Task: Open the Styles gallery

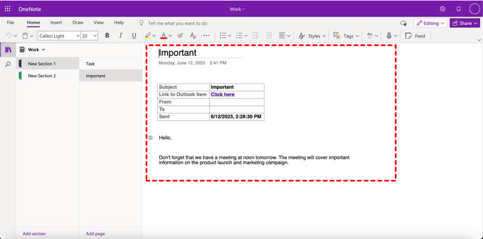Action: (x=312, y=36)
